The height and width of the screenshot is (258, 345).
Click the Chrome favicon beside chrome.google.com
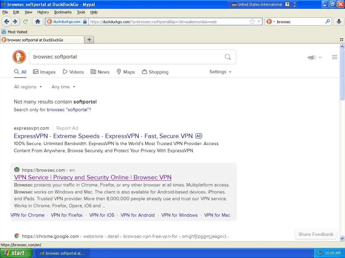[x=17, y=236]
